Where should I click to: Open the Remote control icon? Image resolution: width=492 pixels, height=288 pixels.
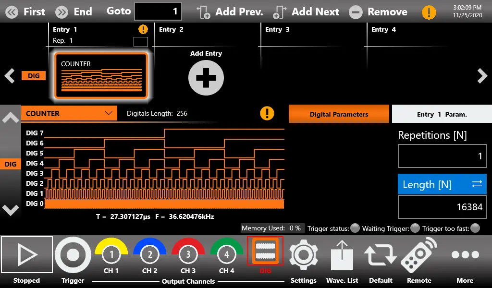418,254
